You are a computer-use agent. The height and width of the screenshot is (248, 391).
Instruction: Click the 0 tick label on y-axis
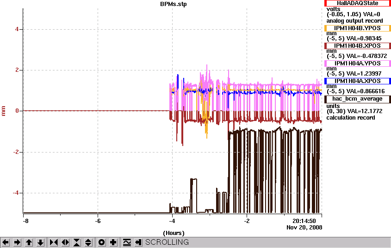tap(17, 111)
